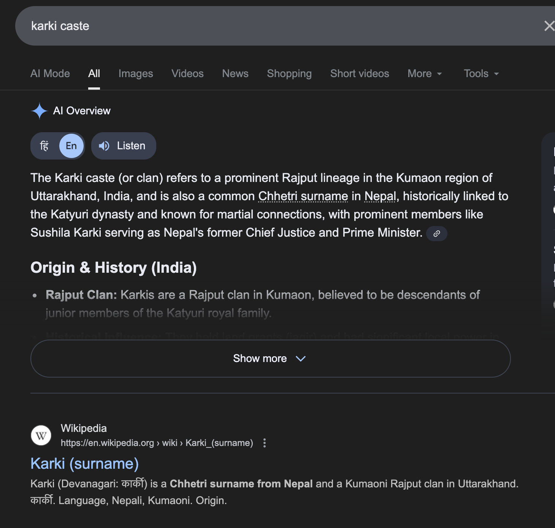Click the source link chain icon
Viewport: 555px width, 528px height.
tap(437, 234)
